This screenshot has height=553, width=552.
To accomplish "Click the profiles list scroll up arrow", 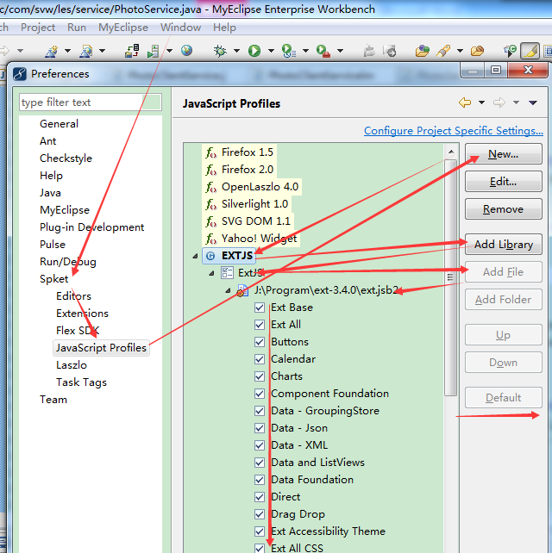I will [451, 152].
